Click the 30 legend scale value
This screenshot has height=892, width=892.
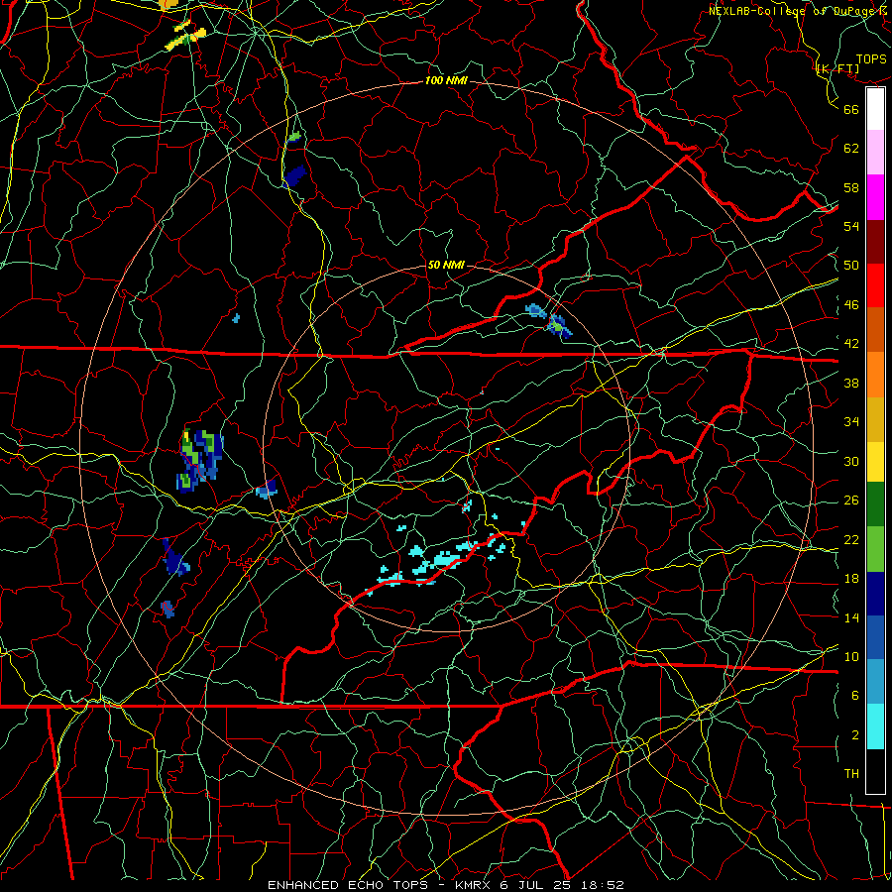click(851, 461)
